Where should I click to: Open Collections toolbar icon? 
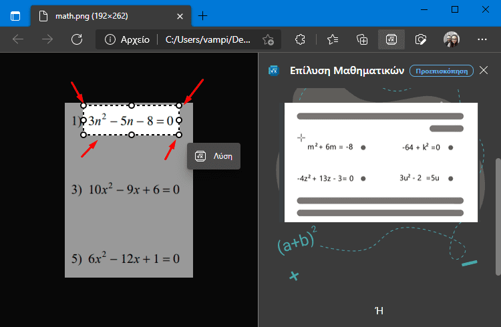pyautogui.click(x=362, y=39)
